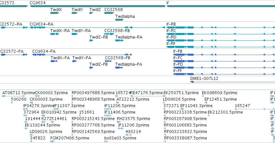Click the LD09026.3prime EST label
The width and height of the screenshot is (275, 143).
point(46,132)
